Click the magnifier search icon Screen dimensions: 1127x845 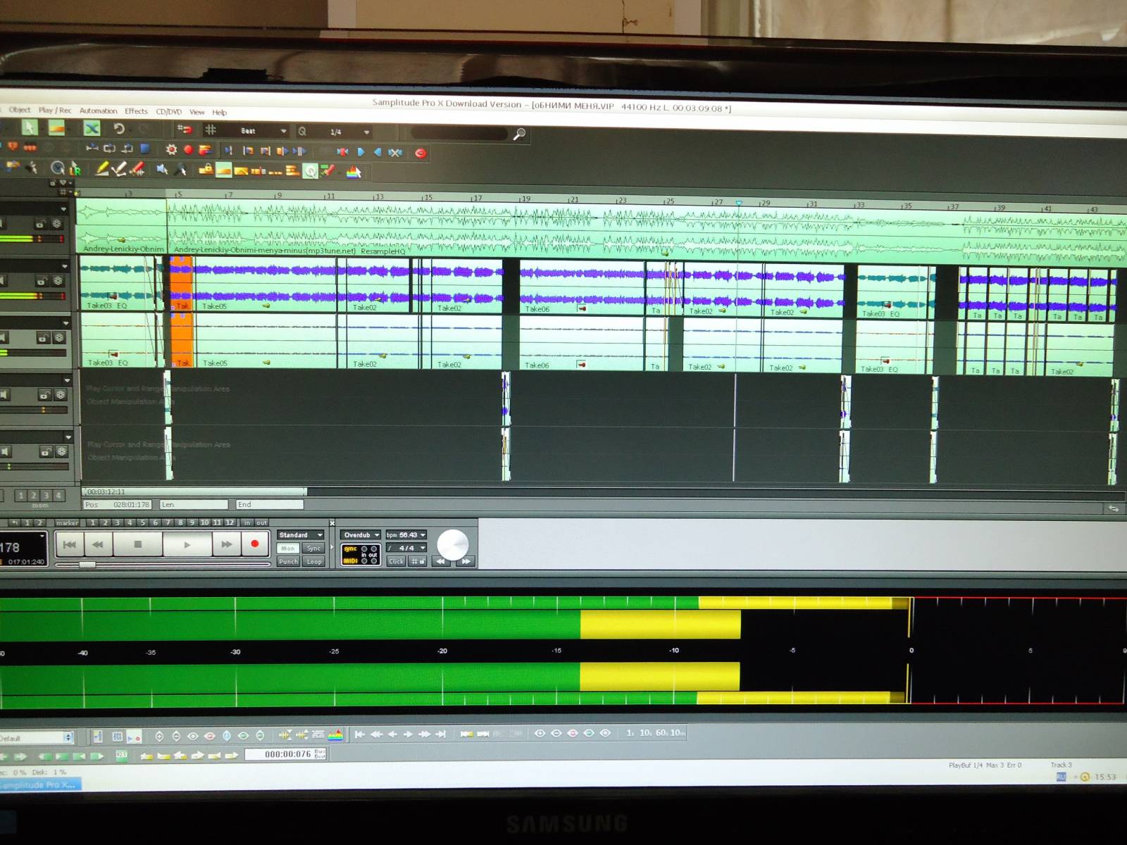coord(519,134)
